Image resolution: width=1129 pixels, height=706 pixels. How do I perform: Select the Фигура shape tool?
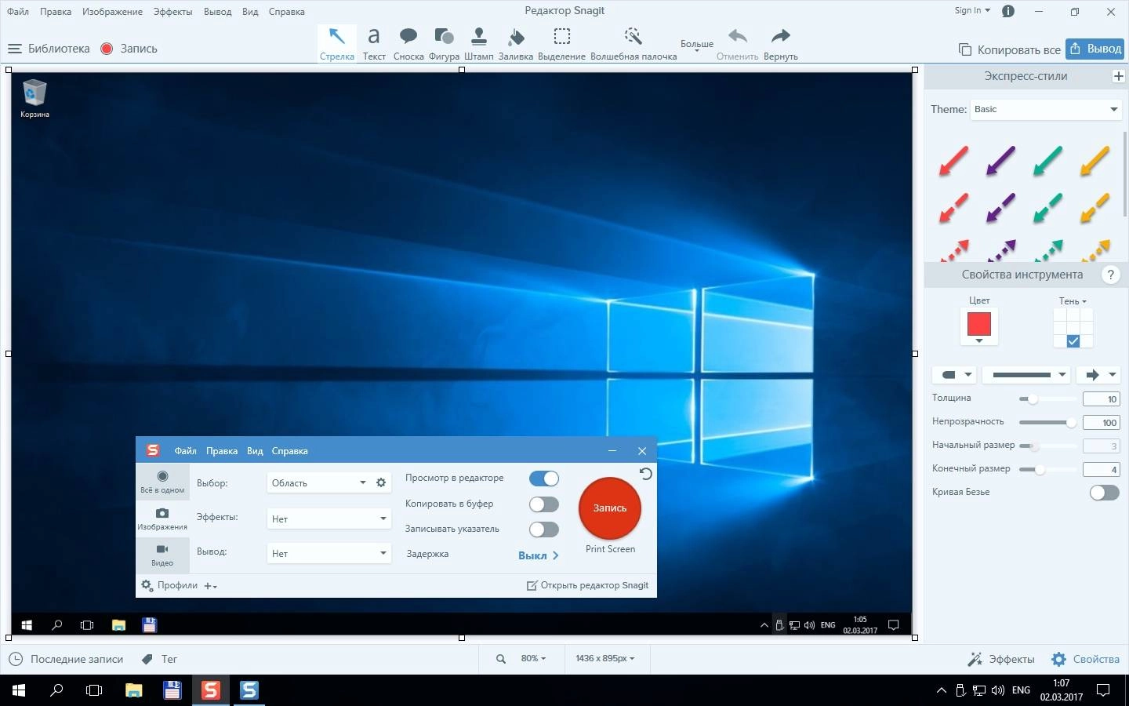pyautogui.click(x=444, y=43)
